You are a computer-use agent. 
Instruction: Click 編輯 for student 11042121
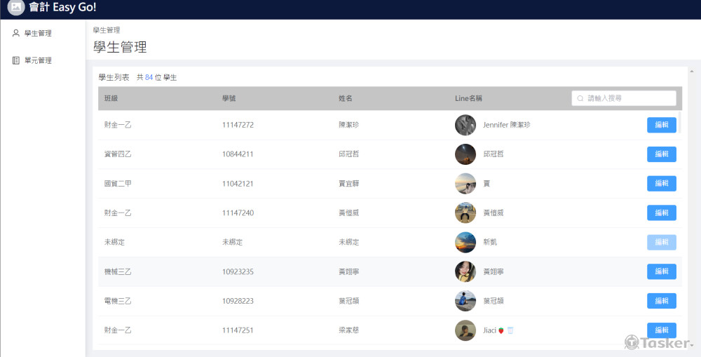pos(661,184)
